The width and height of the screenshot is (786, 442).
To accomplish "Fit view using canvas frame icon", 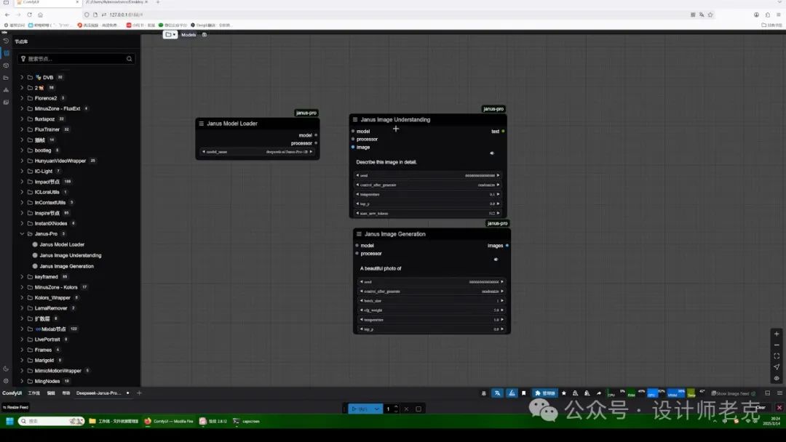I will [777, 356].
